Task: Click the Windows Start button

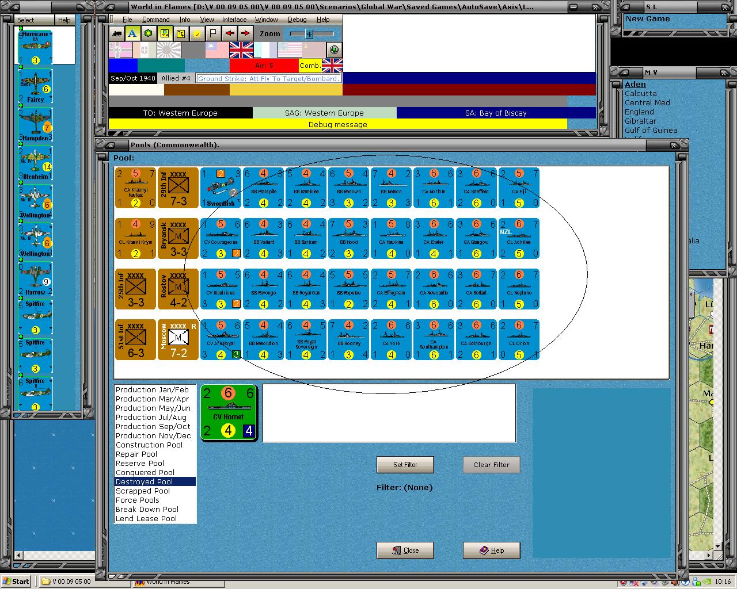Action: point(16,582)
